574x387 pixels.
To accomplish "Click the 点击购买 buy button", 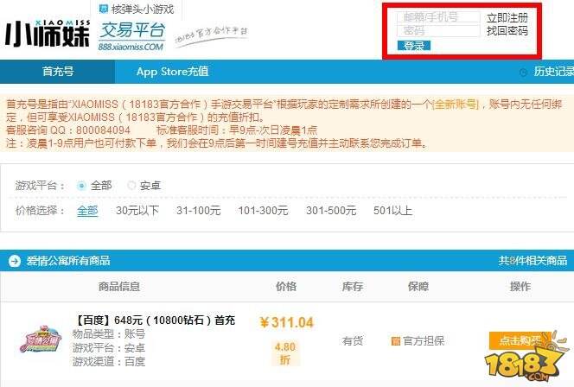I will point(520,340).
